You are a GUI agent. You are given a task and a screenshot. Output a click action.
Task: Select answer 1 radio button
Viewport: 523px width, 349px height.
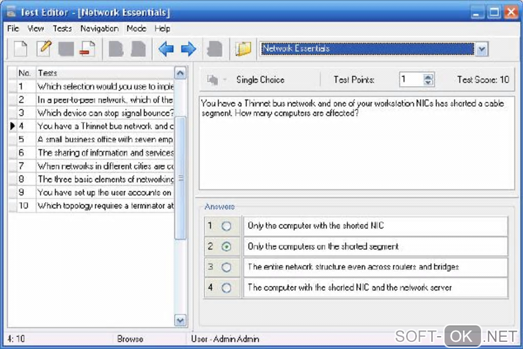(226, 226)
